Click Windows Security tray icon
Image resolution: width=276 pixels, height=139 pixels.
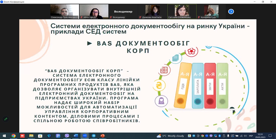[x=215, y=136]
